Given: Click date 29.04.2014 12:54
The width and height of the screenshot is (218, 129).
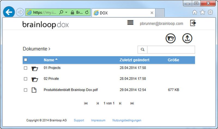Looking at the screenshot, I should click(x=133, y=90).
